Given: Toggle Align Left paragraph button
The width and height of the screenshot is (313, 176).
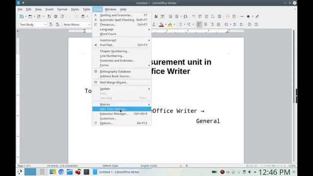Looking at the screenshot, I should (199, 24).
